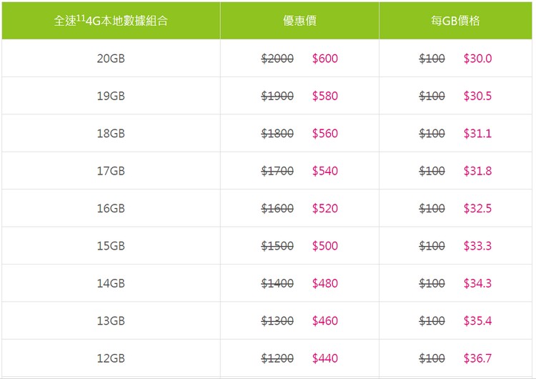Click the $520 discounted price
Image resolution: width=536 pixels, height=379 pixels.
tap(324, 208)
